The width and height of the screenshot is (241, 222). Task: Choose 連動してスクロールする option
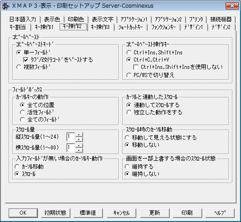tap(153, 105)
